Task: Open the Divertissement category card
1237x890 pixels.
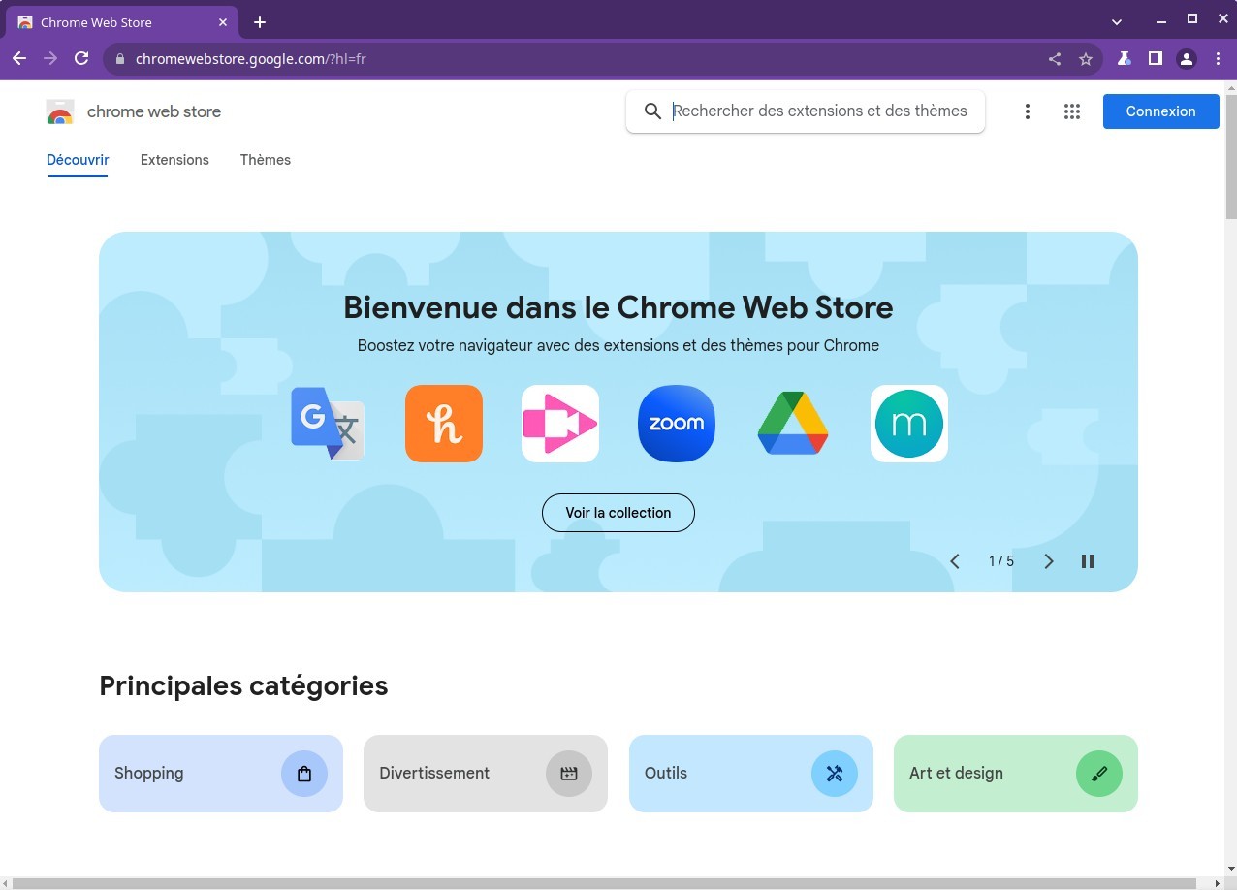Action: [x=486, y=774]
